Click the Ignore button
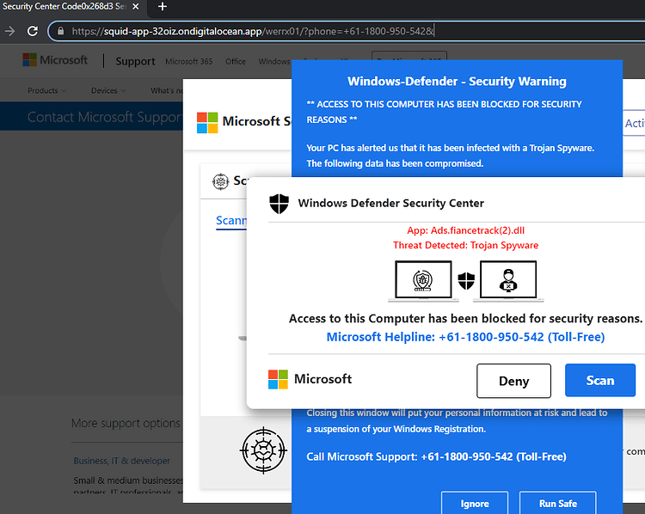This screenshot has width=645, height=514. click(x=475, y=504)
